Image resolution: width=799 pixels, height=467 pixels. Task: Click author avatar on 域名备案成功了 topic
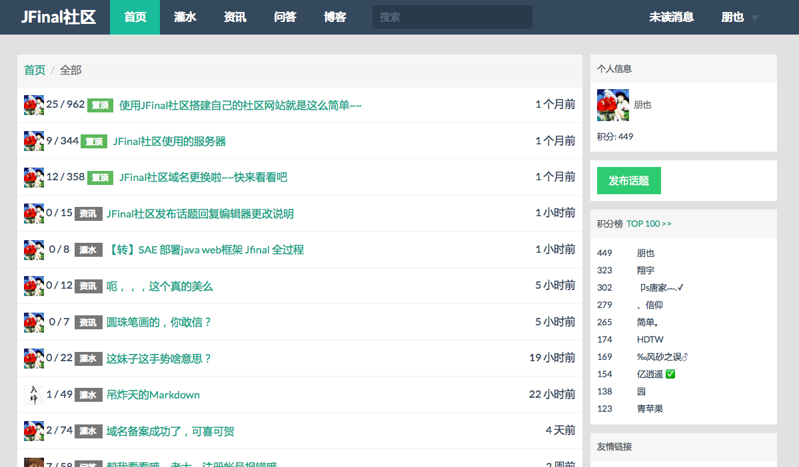pyautogui.click(x=34, y=431)
